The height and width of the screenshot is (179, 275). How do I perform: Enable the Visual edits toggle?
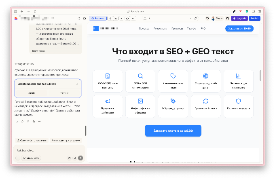pyautogui.click(x=31, y=158)
